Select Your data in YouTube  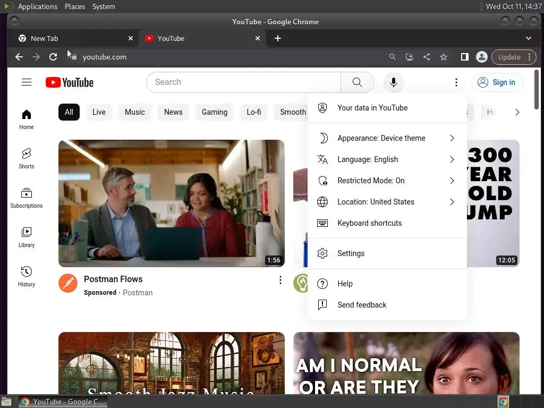click(x=387, y=108)
